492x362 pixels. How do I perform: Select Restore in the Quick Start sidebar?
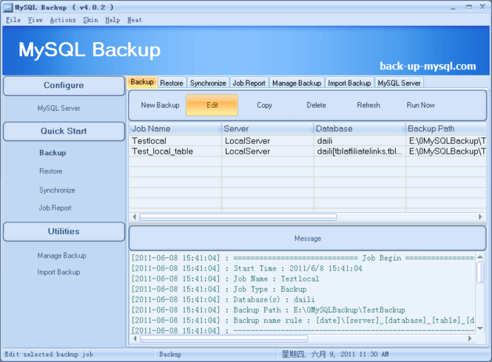[x=51, y=171]
